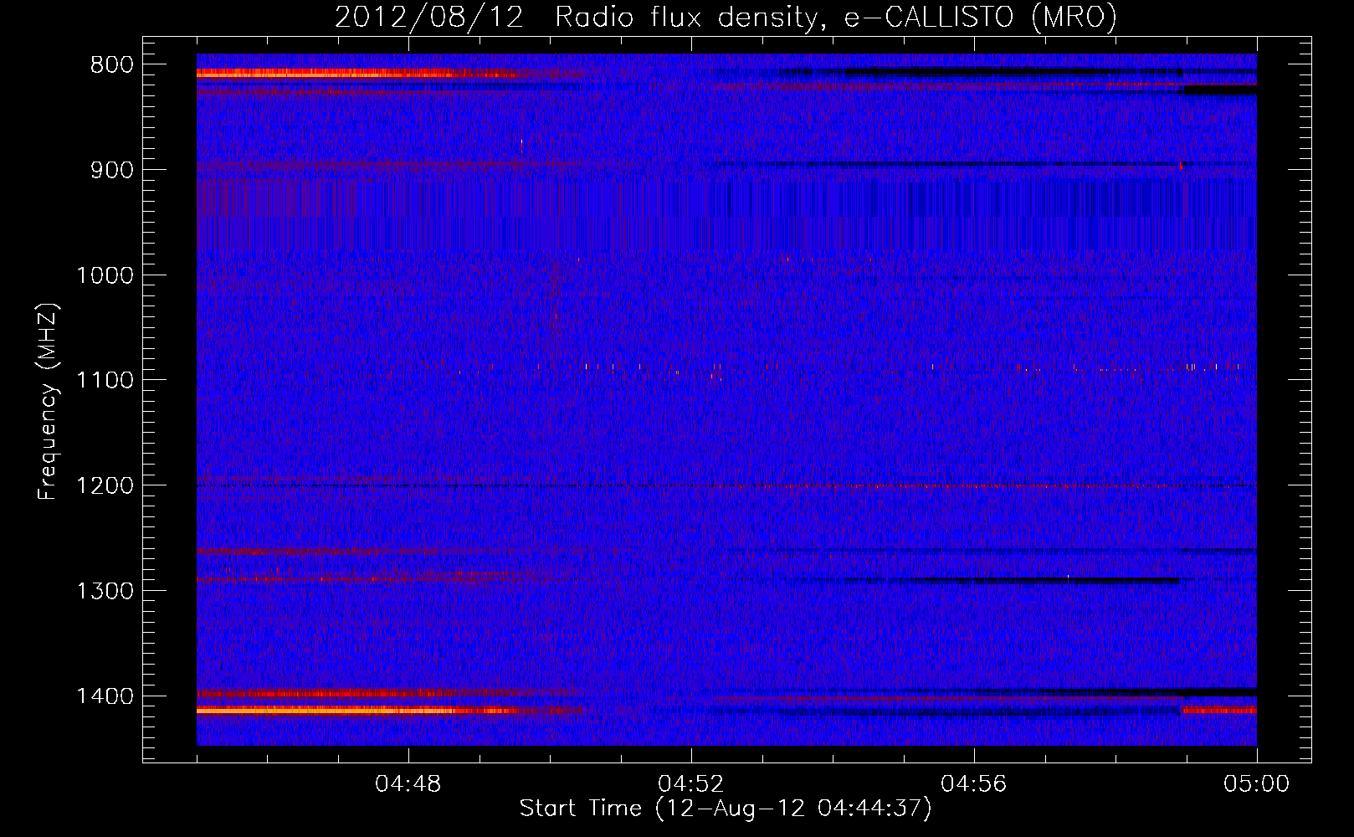Click the 1000 frequency tick label
This screenshot has width=1354, height=837.
(x=105, y=275)
